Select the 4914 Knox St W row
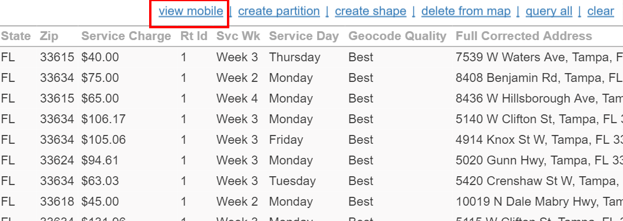Image resolution: width=623 pixels, height=221 pixels. (x=311, y=140)
